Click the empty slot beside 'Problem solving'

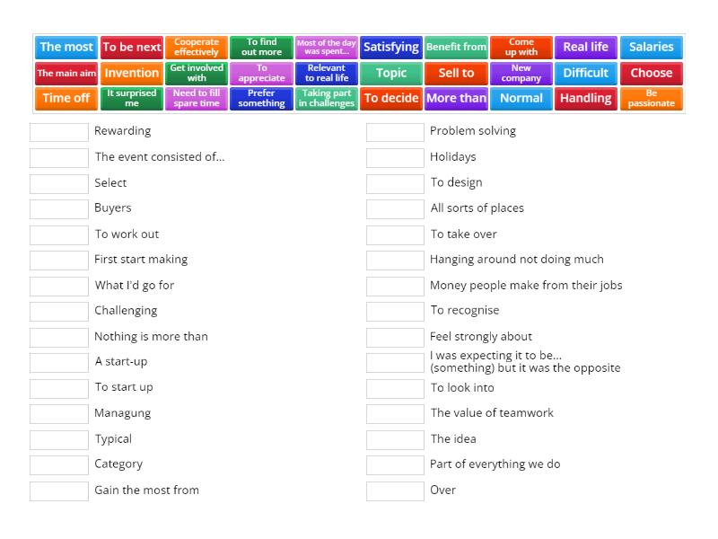click(395, 132)
